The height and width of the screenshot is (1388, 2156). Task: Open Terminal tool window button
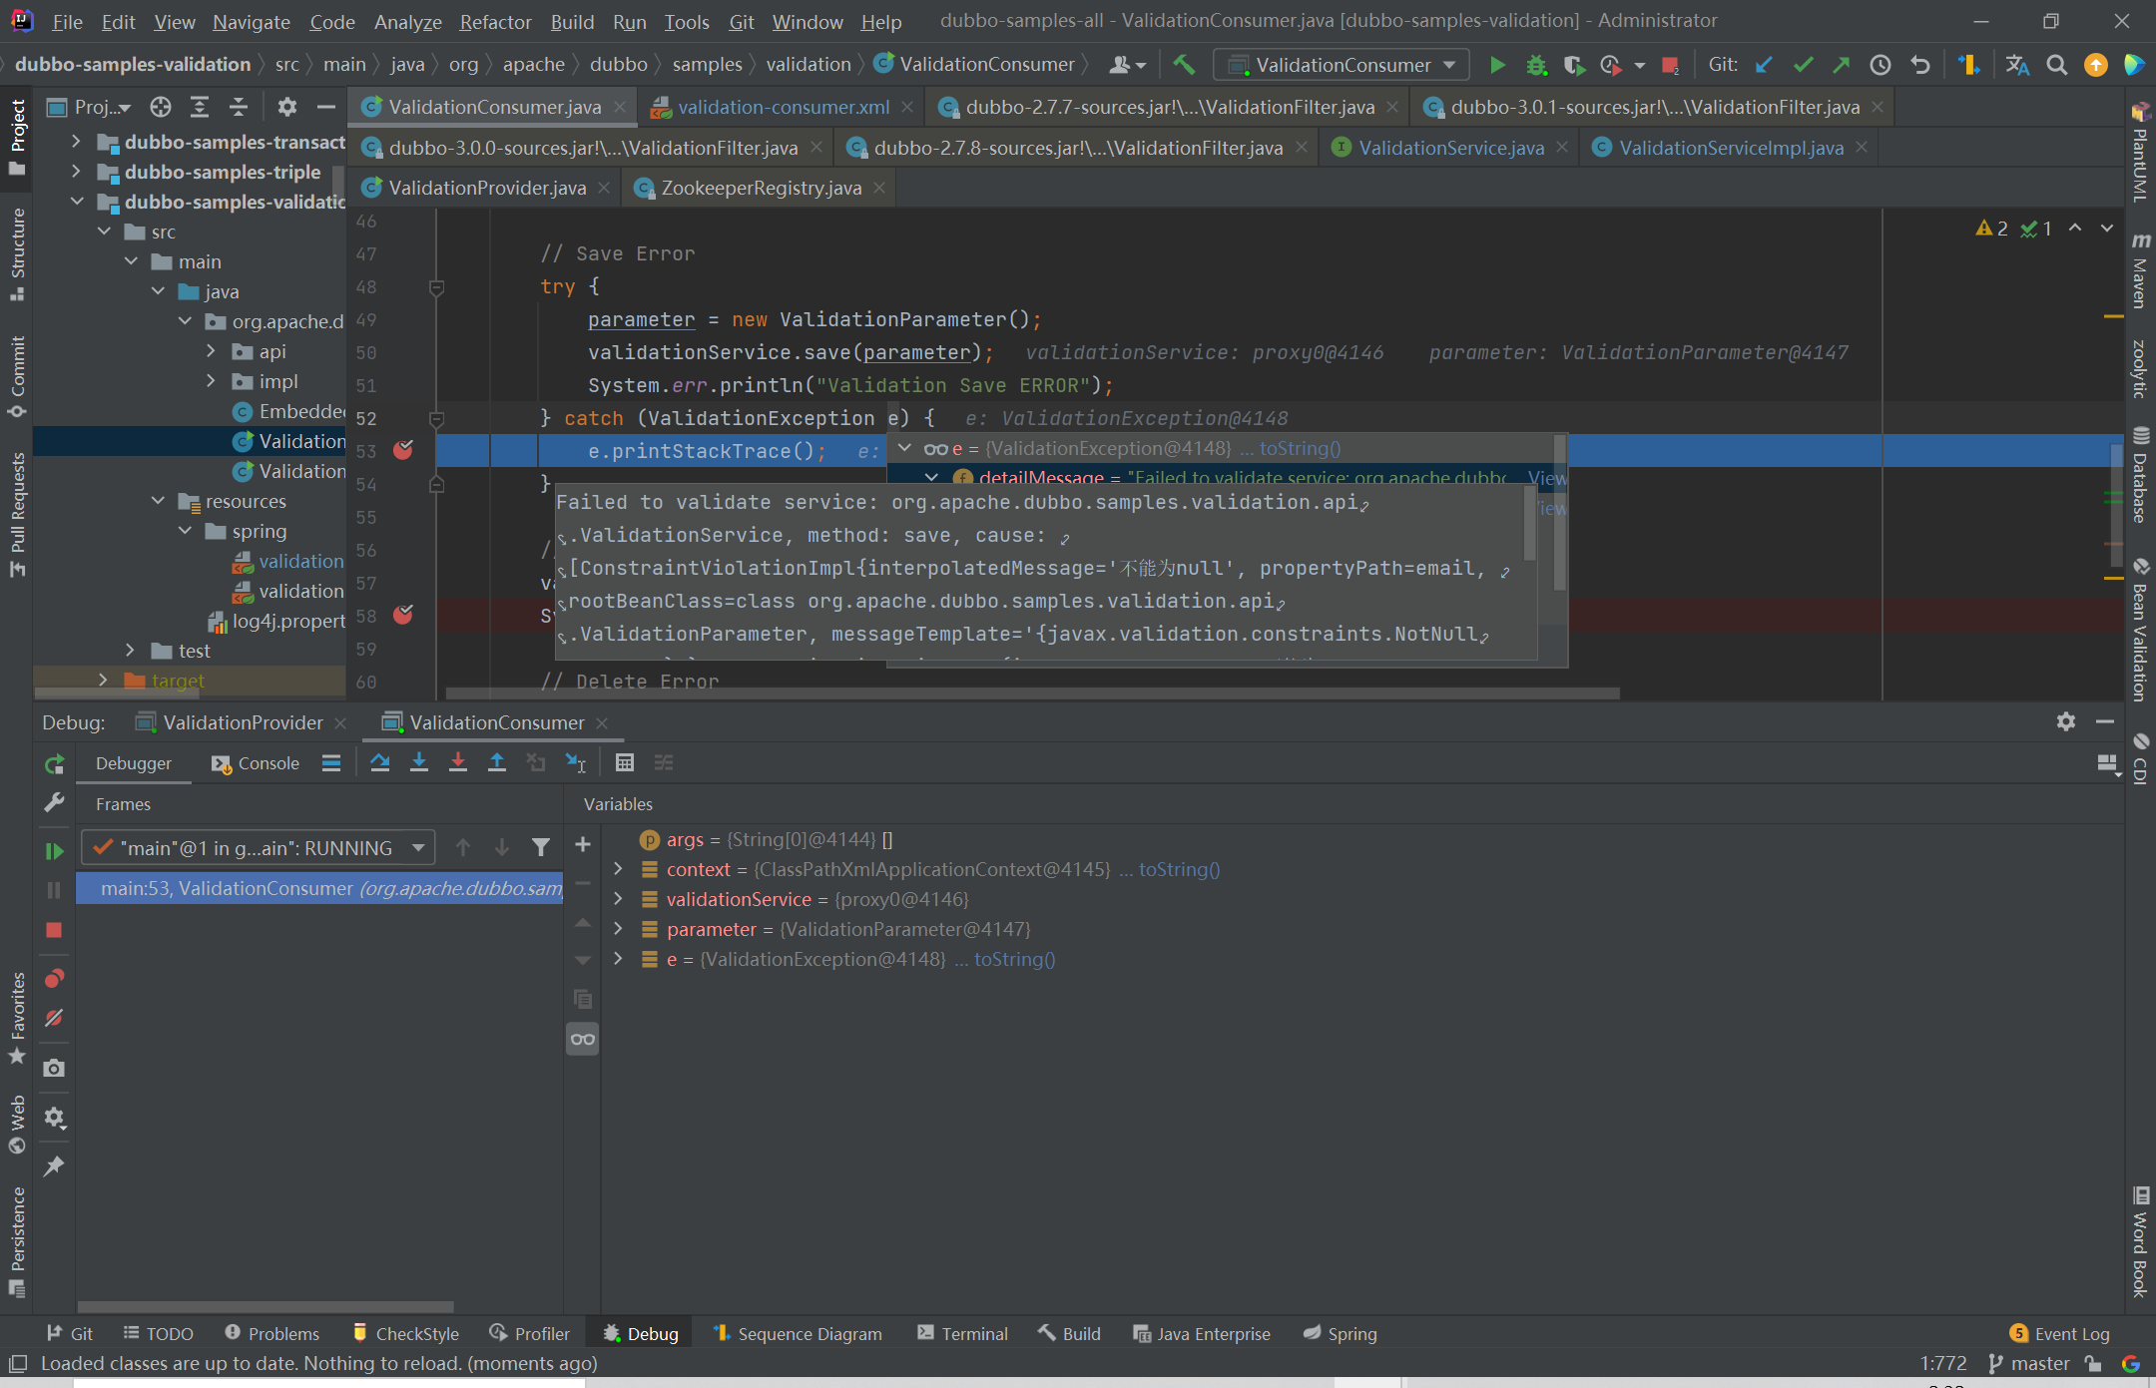pos(963,1333)
